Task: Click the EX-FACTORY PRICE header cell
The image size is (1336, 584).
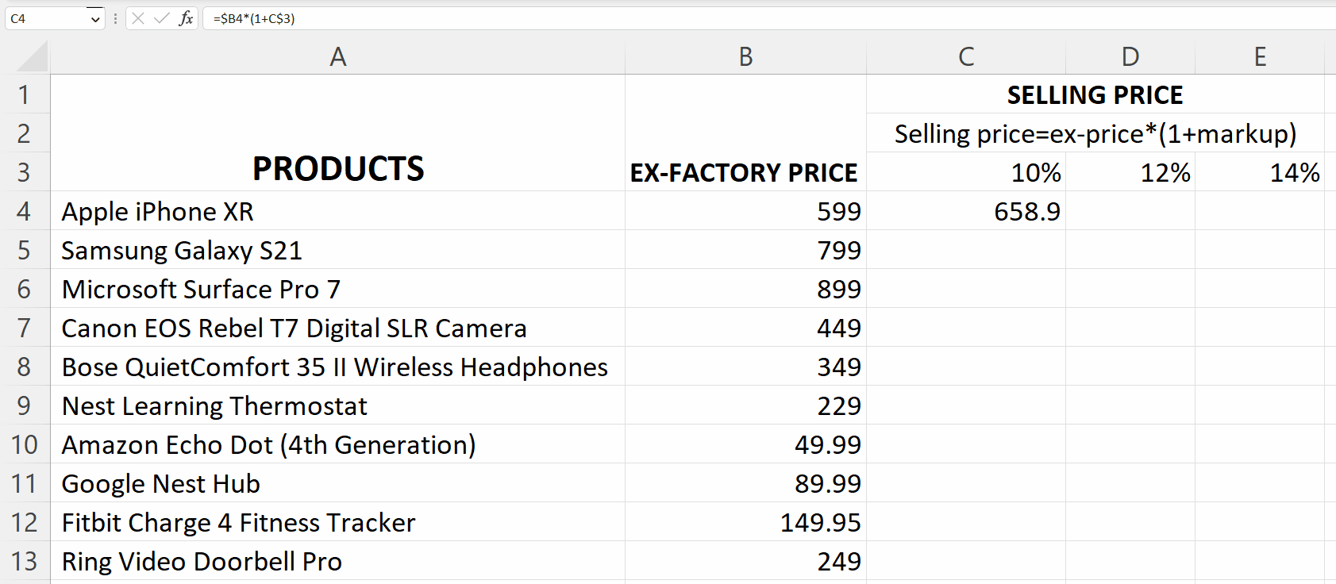Action: (x=745, y=172)
